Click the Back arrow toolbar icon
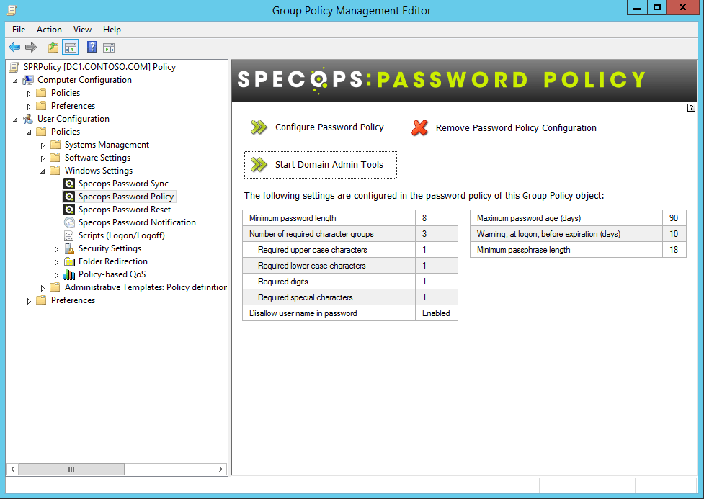704x499 pixels. 14,47
